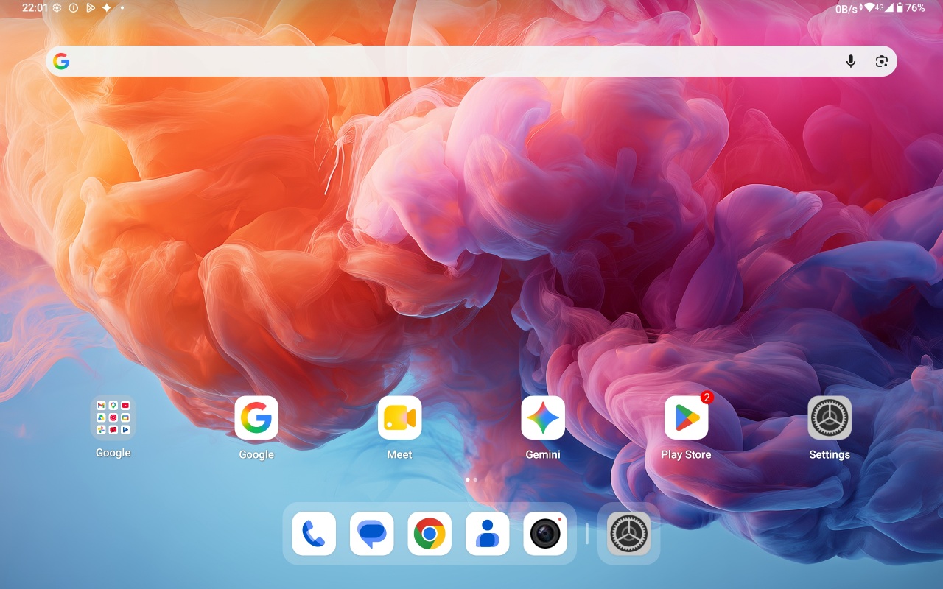Open the Play Store app
This screenshot has height=589, width=943.
[686, 418]
